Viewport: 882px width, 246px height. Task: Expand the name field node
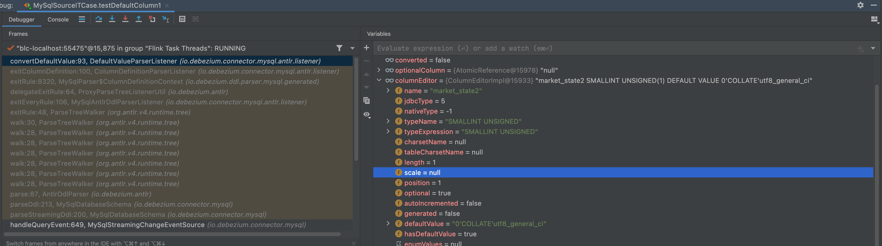(x=388, y=91)
